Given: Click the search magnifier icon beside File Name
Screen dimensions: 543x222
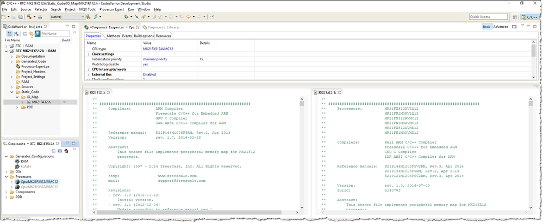Looking at the screenshot, I should tap(38, 34).
